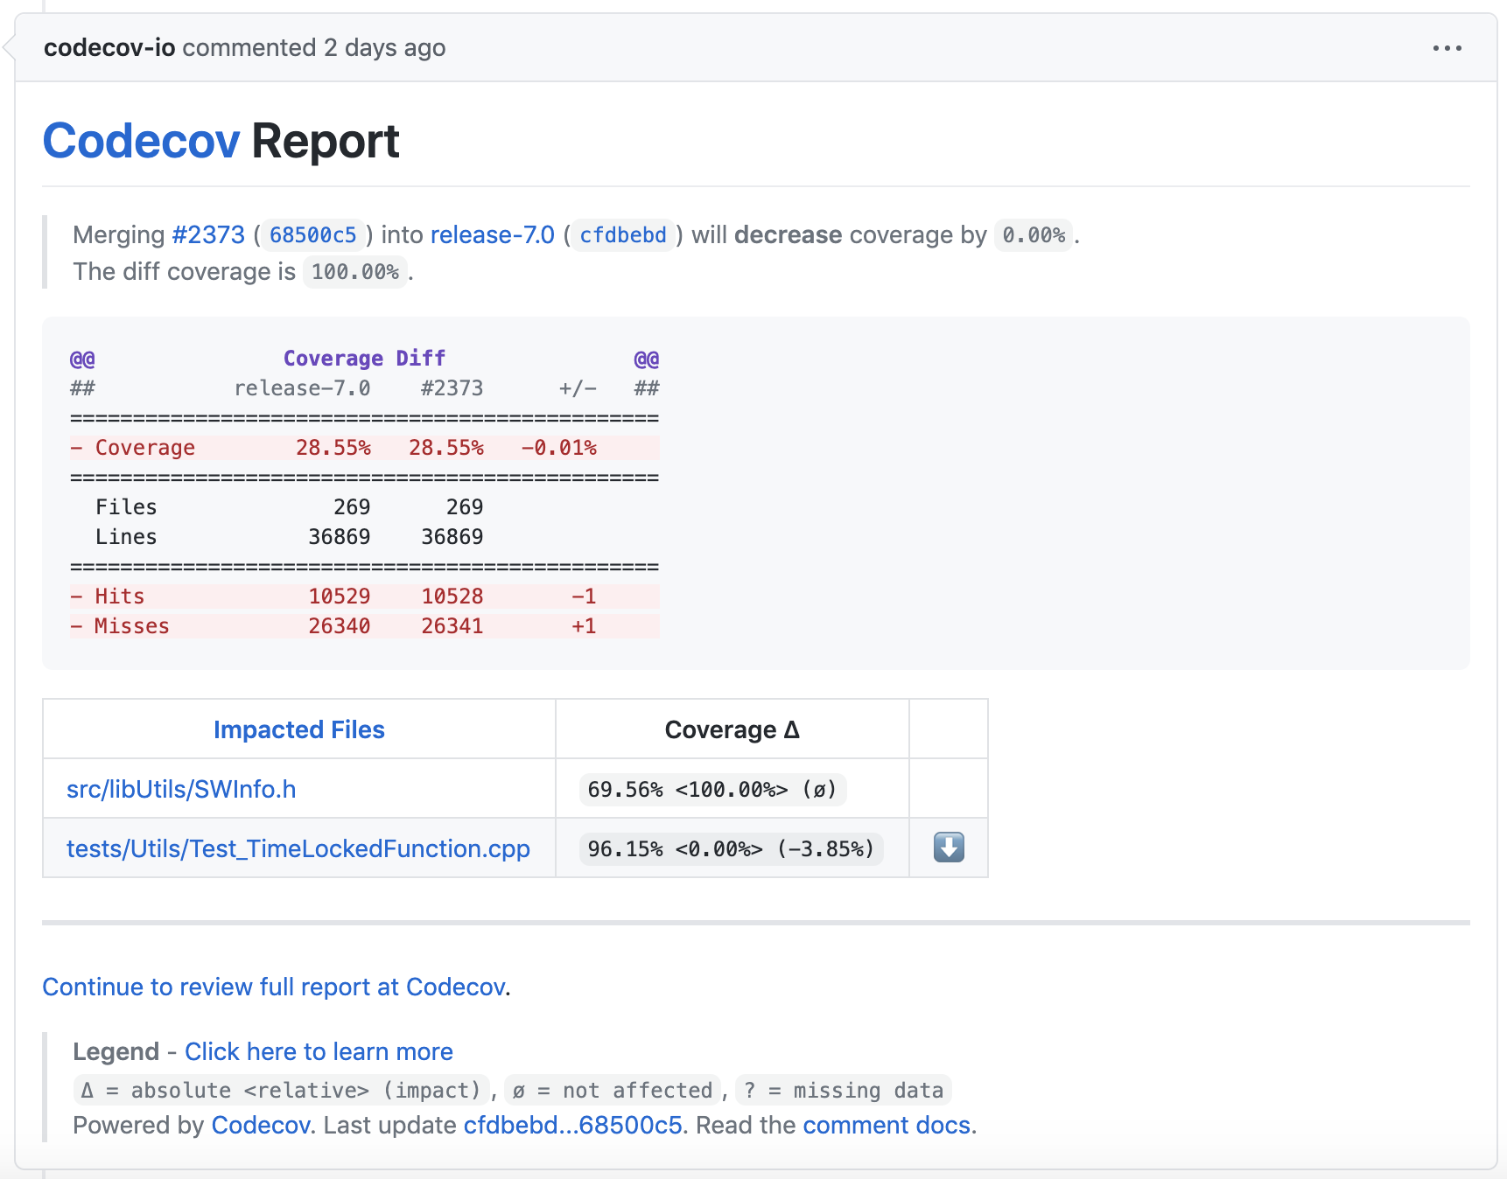
Task: Click the 'Δ = absolute <relative> (impact)' legend
Action: [281, 1091]
